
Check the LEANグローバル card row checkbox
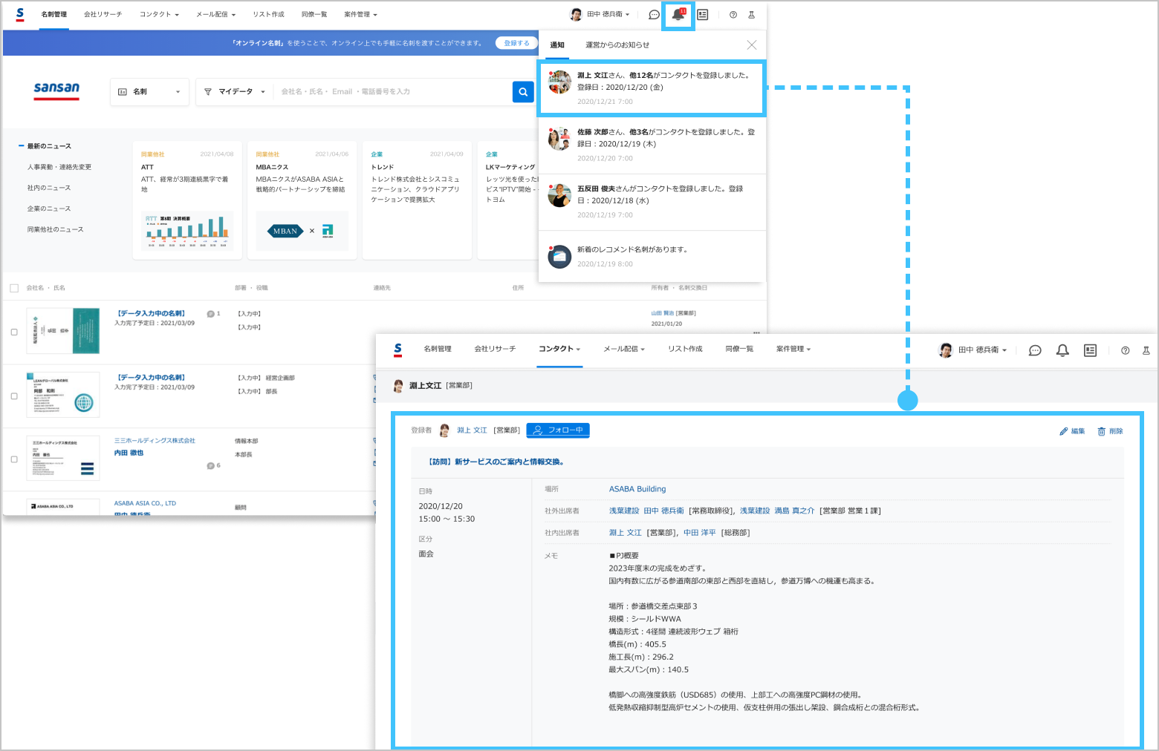coord(14,396)
